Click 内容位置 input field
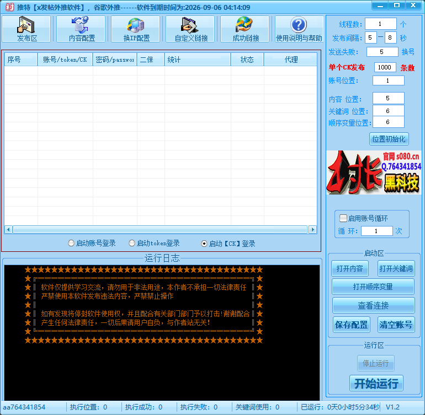Image resolution: width=425 pixels, height=415 pixels. (389, 98)
